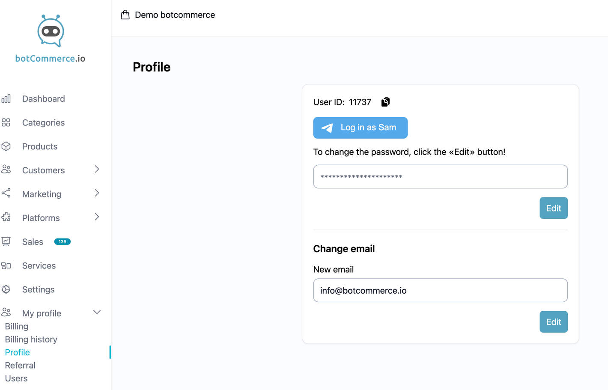Open the Dashboard menu item
The image size is (608, 390).
44,99
